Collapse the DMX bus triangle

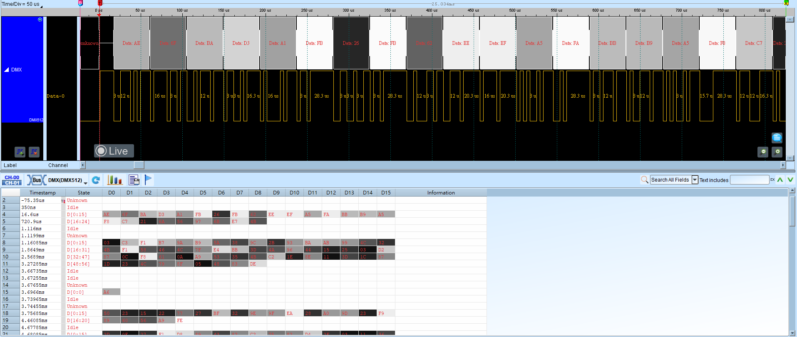coord(7,70)
